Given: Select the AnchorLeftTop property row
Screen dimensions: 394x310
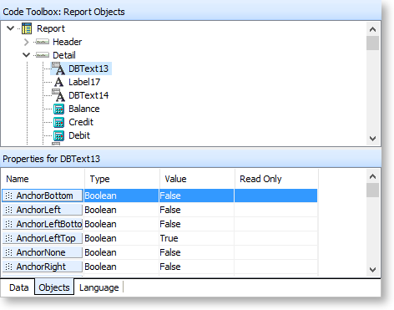Looking at the screenshot, I should point(159,238).
